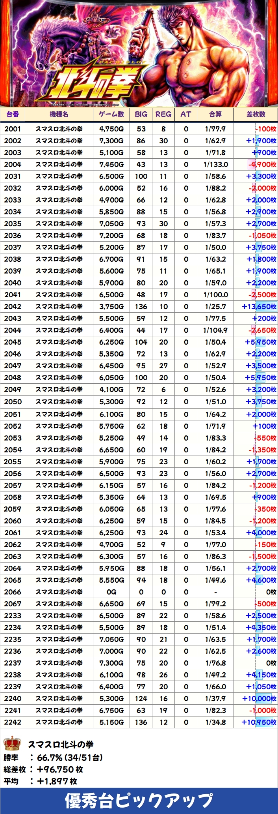Image resolution: width=278 pixels, height=814 pixels.
Task: Click the -2,650枚 value for machine 2044
Action: 263,330
